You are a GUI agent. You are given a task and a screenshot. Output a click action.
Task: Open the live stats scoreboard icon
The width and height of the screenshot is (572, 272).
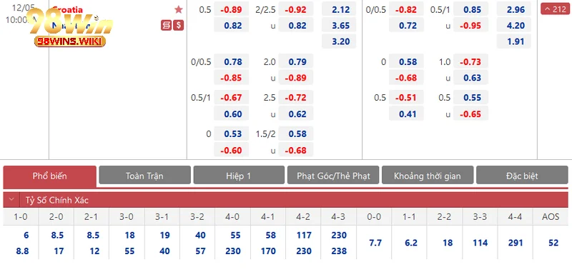[x=166, y=25]
